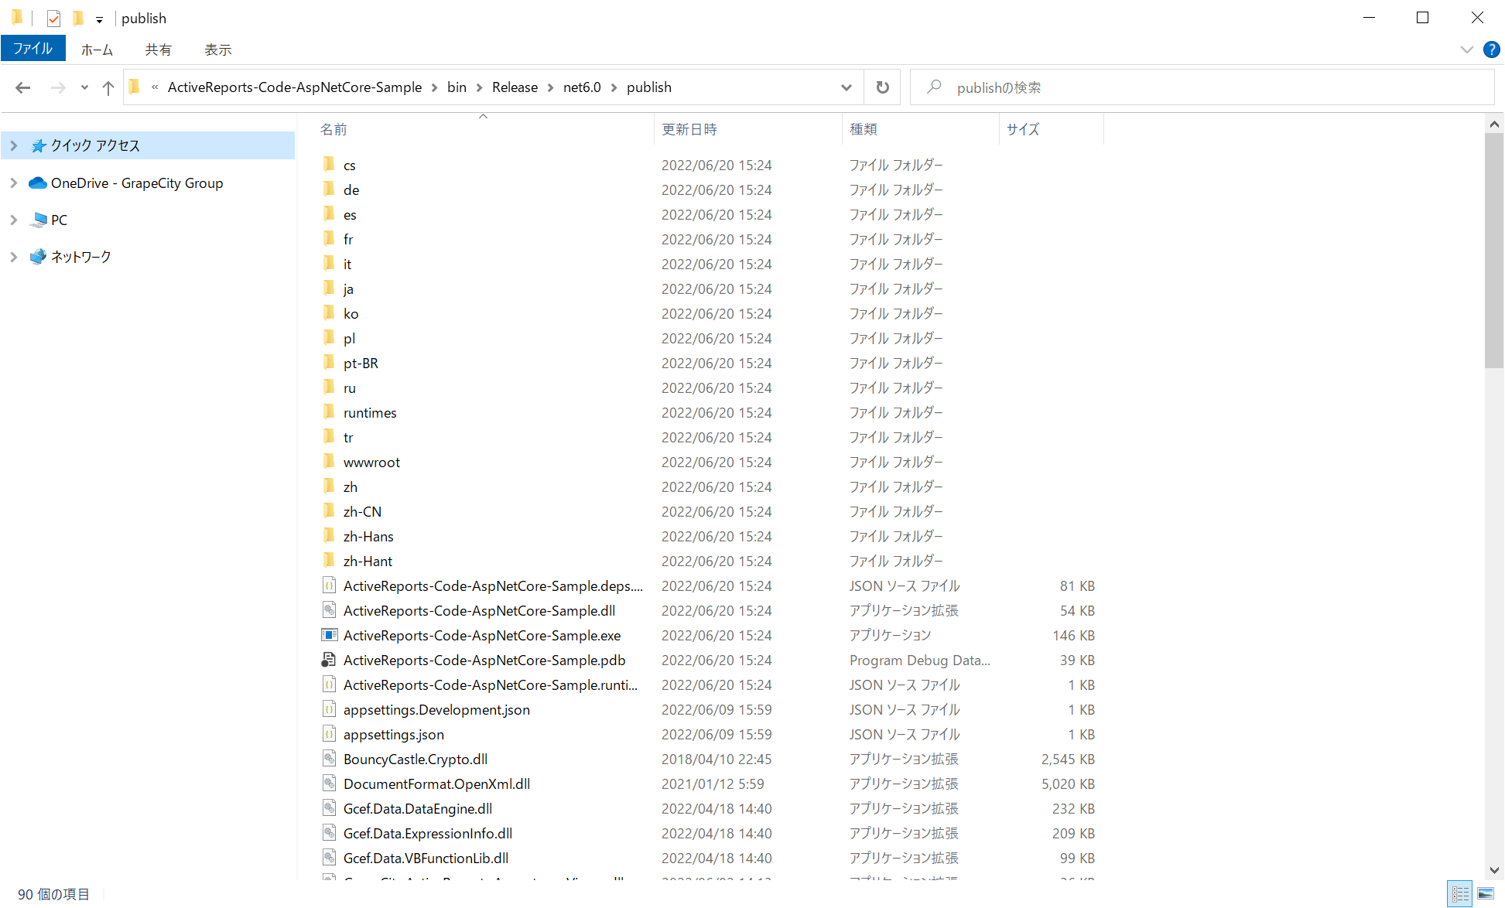Select the zh-Hans folder icon
The height and width of the screenshot is (908, 1505).
329,535
